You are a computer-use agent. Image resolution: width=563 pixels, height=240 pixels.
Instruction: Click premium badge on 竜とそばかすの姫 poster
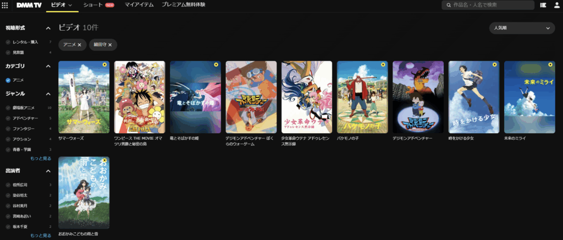(216, 65)
